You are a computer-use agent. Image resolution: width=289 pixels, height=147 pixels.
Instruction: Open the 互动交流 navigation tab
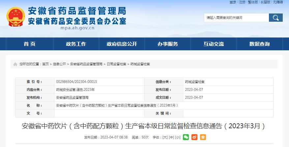(214, 44)
